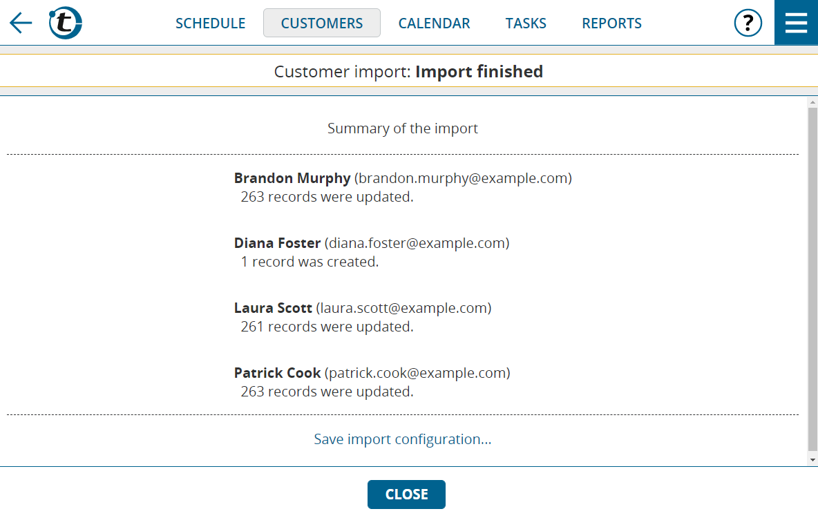
Task: Click the 'Import finished' status heading
Action: coord(479,71)
